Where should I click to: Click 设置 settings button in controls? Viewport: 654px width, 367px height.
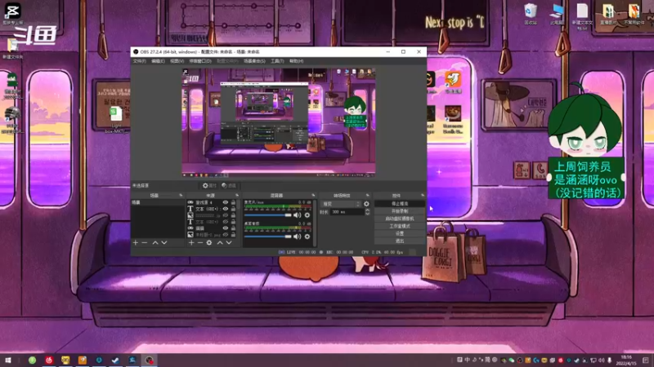(400, 233)
